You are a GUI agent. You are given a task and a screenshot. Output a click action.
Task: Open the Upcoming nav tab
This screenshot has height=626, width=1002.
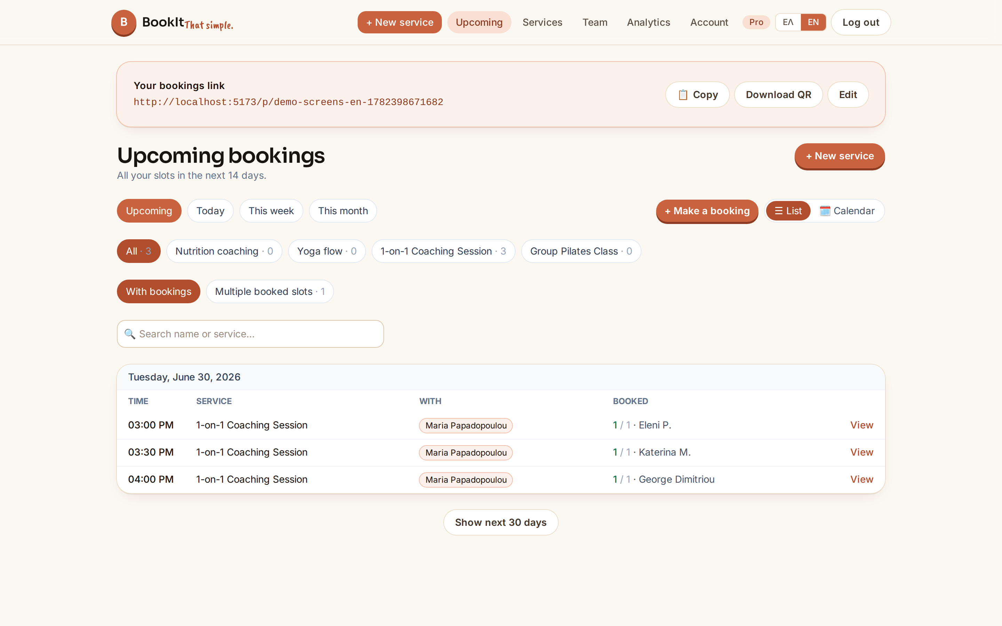[479, 22]
